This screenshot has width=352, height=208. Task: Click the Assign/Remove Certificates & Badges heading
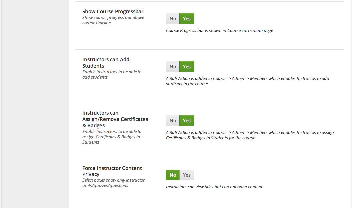pyautogui.click(x=115, y=119)
